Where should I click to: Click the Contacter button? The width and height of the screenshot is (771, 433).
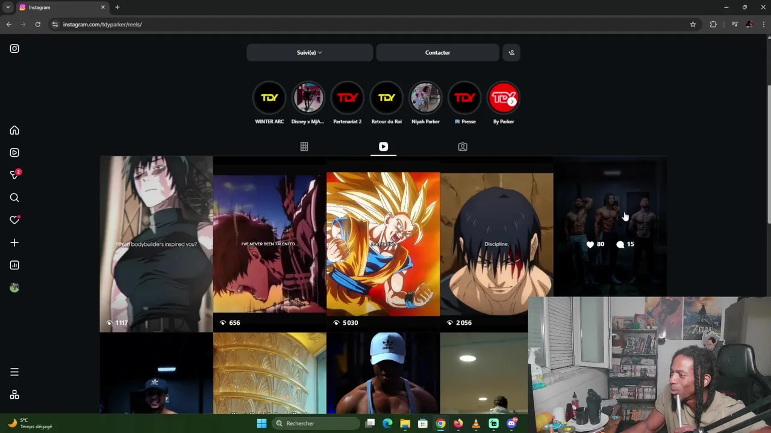point(437,52)
